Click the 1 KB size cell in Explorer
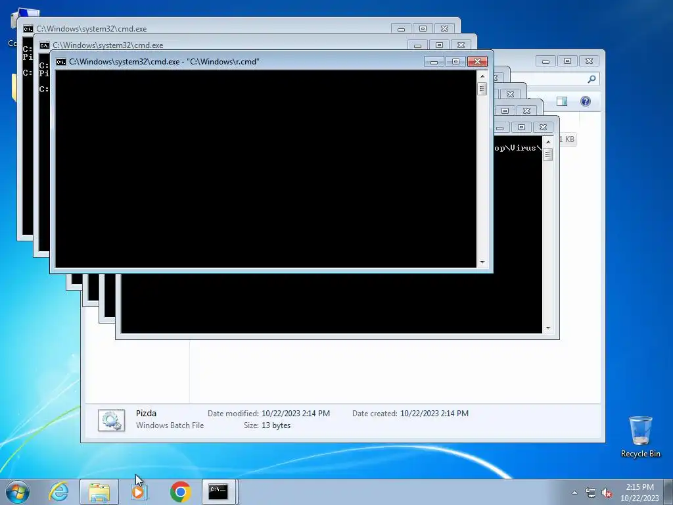The image size is (673, 505). [x=567, y=139]
